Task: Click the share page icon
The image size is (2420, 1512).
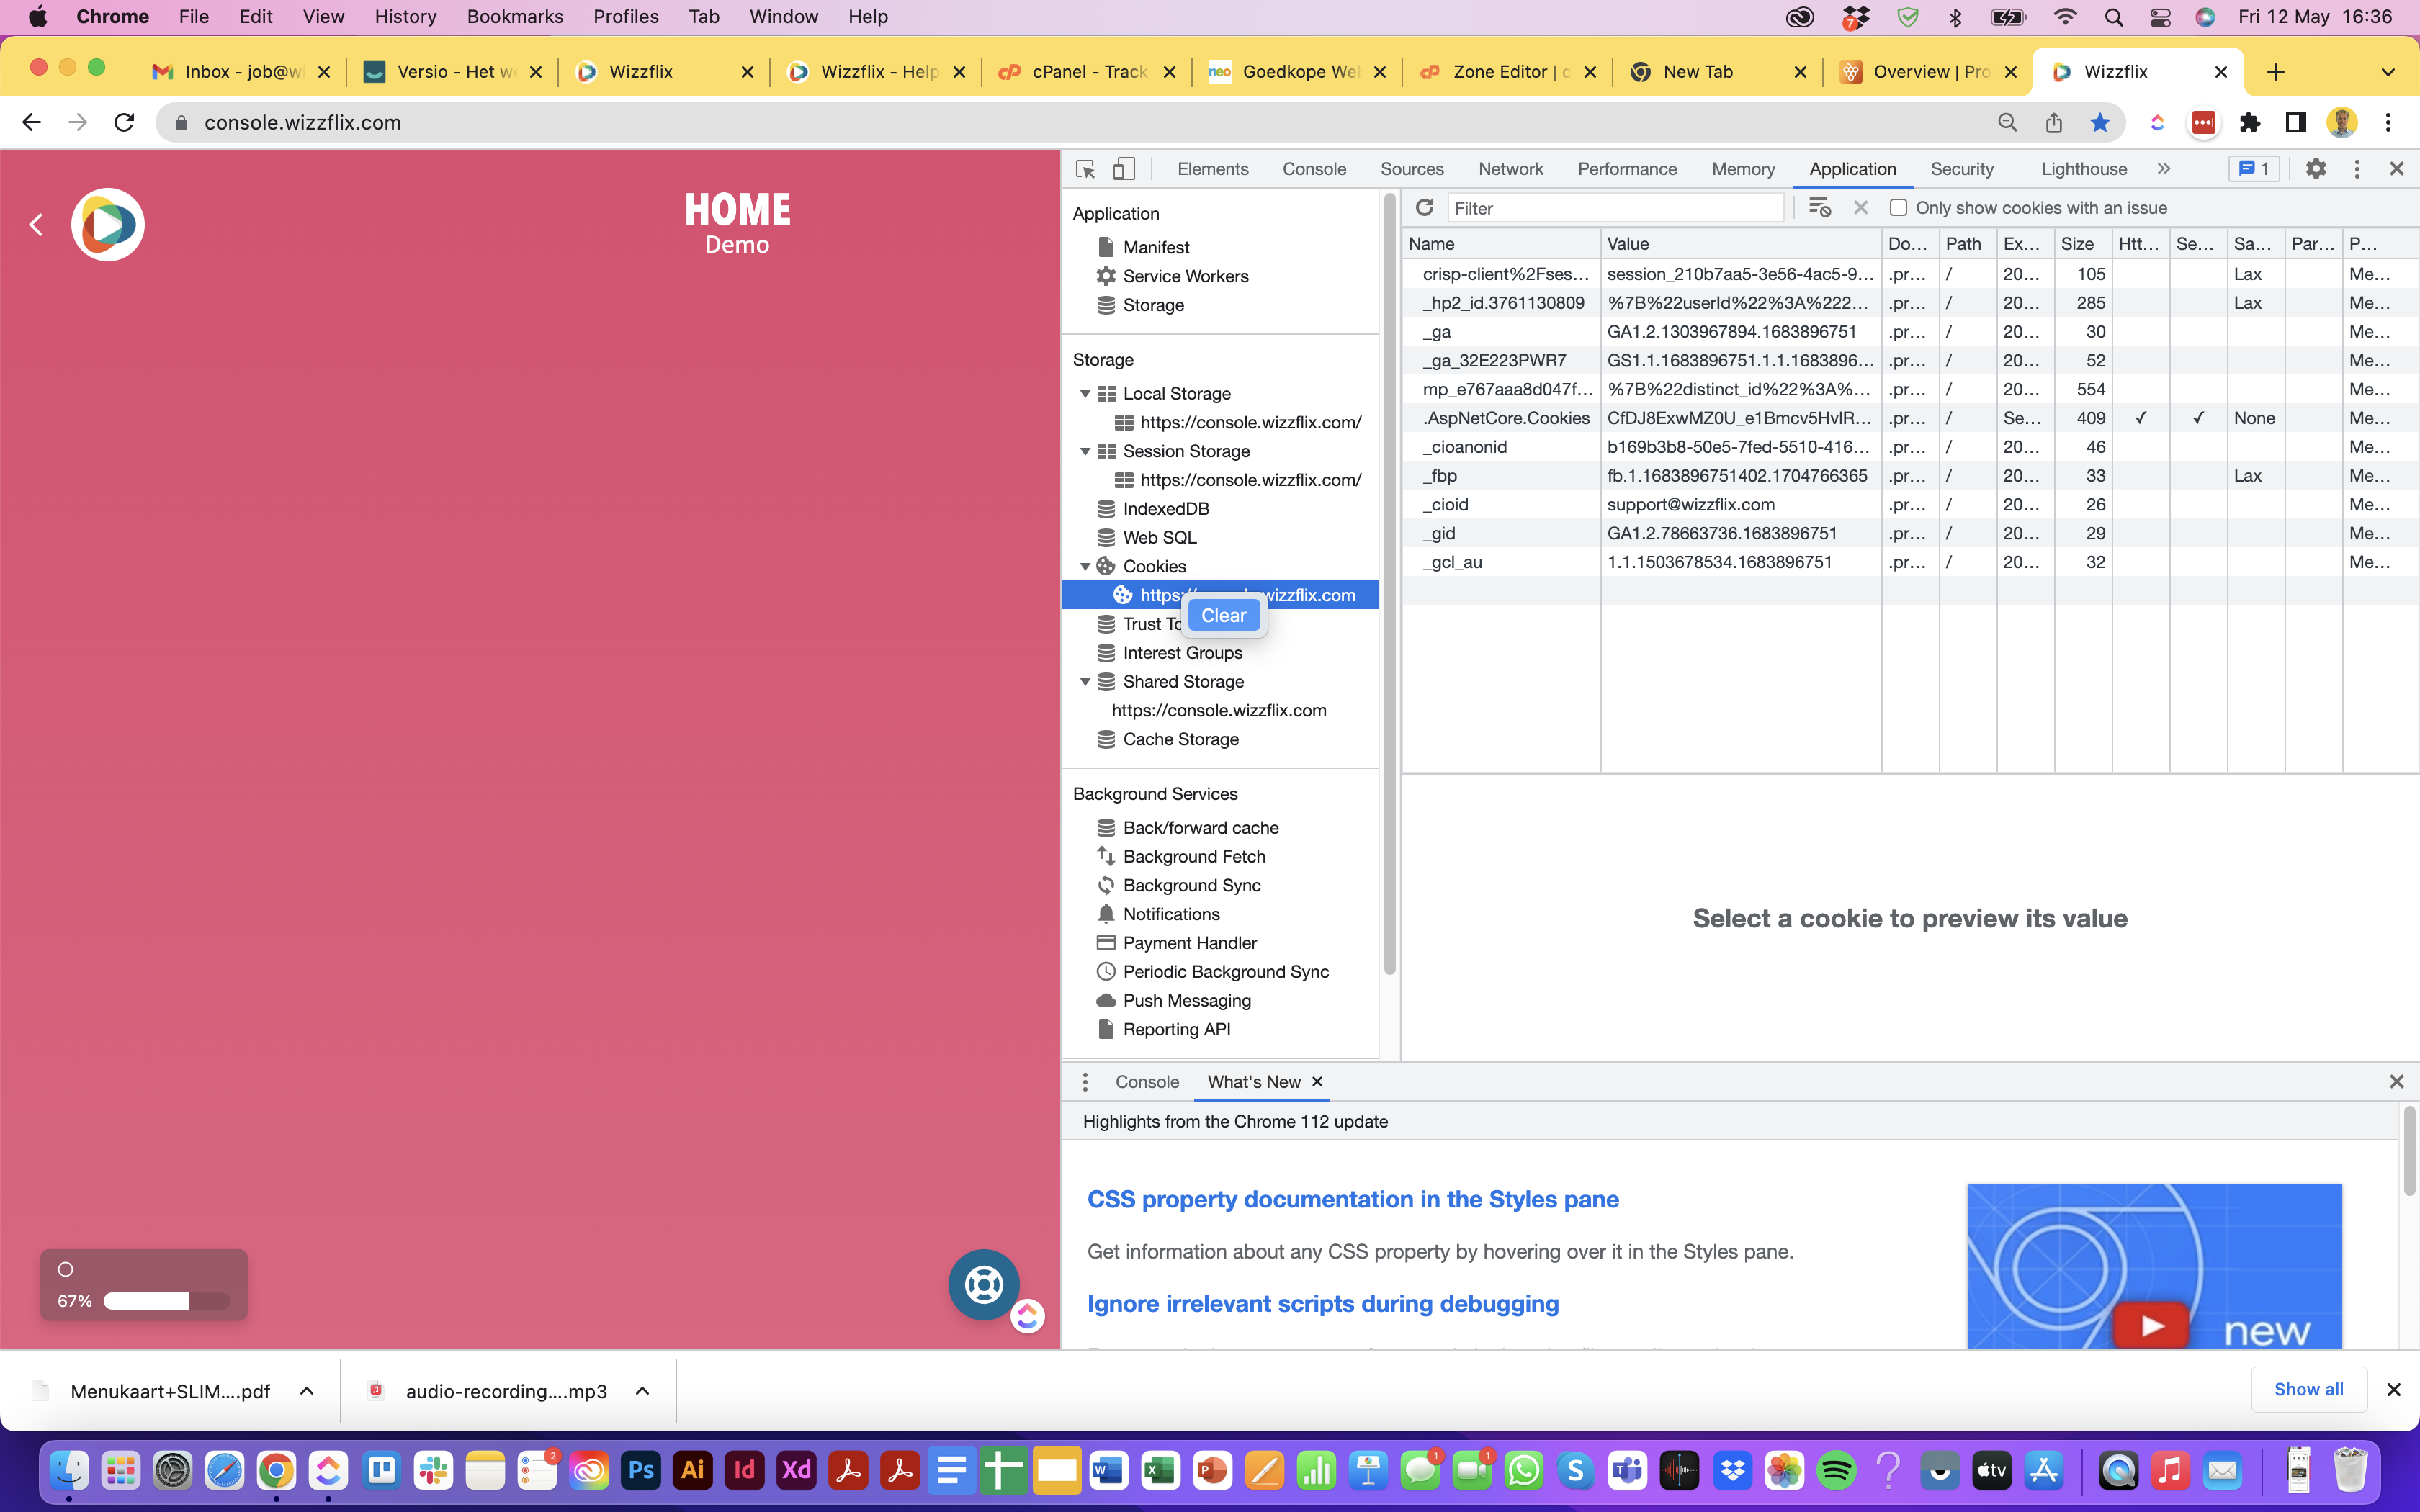Action: tap(2054, 122)
